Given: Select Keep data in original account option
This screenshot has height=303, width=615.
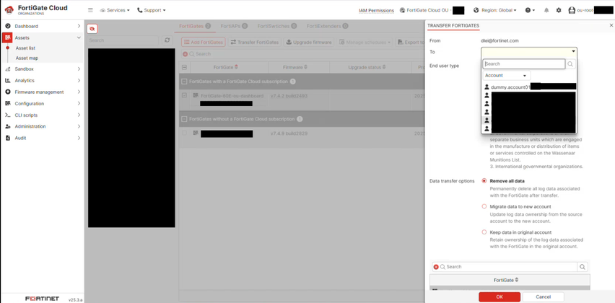Looking at the screenshot, I should 484,232.
